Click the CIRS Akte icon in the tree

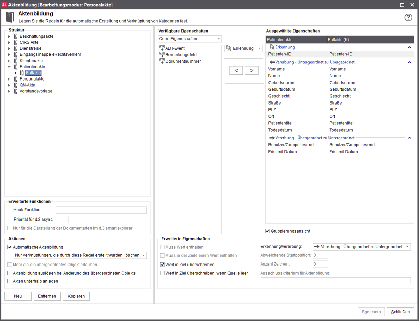[x=16, y=42]
